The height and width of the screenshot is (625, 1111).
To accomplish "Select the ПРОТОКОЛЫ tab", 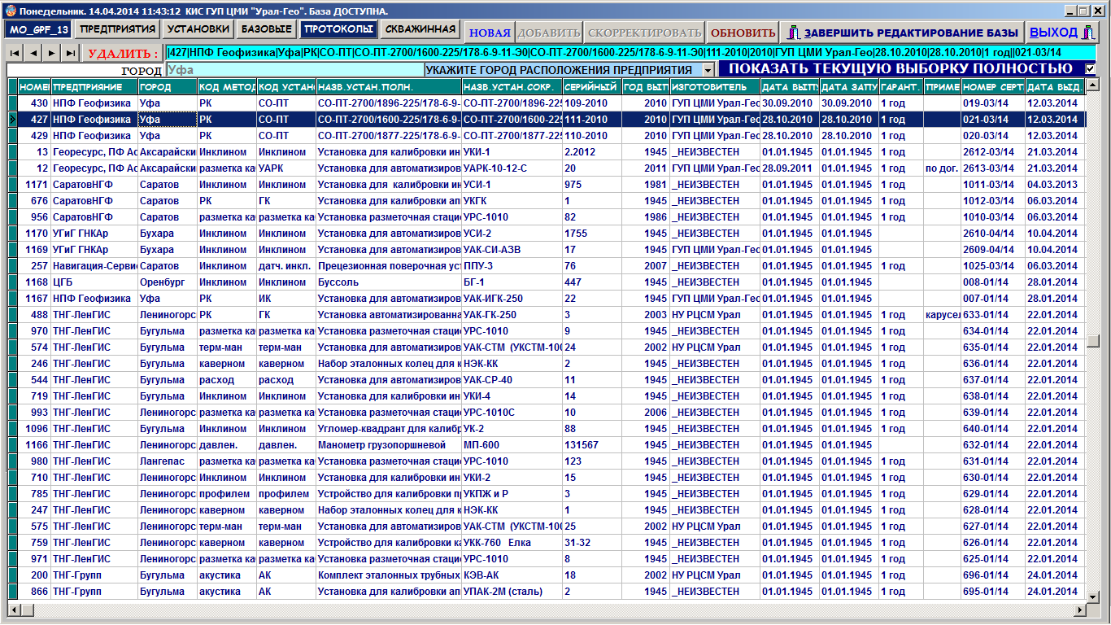I will click(338, 29).
